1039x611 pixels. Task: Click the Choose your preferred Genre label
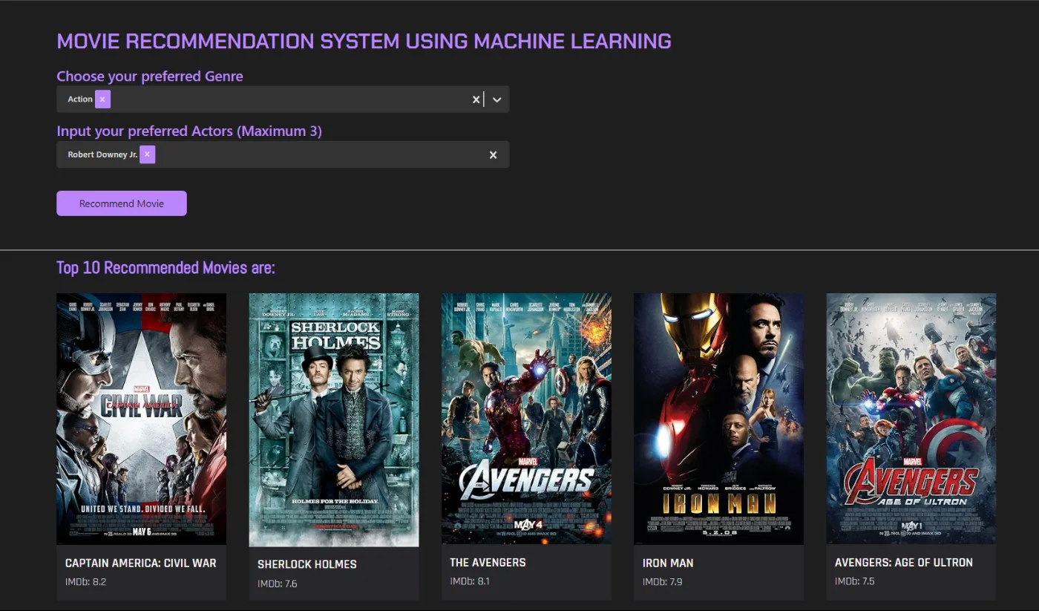click(150, 76)
